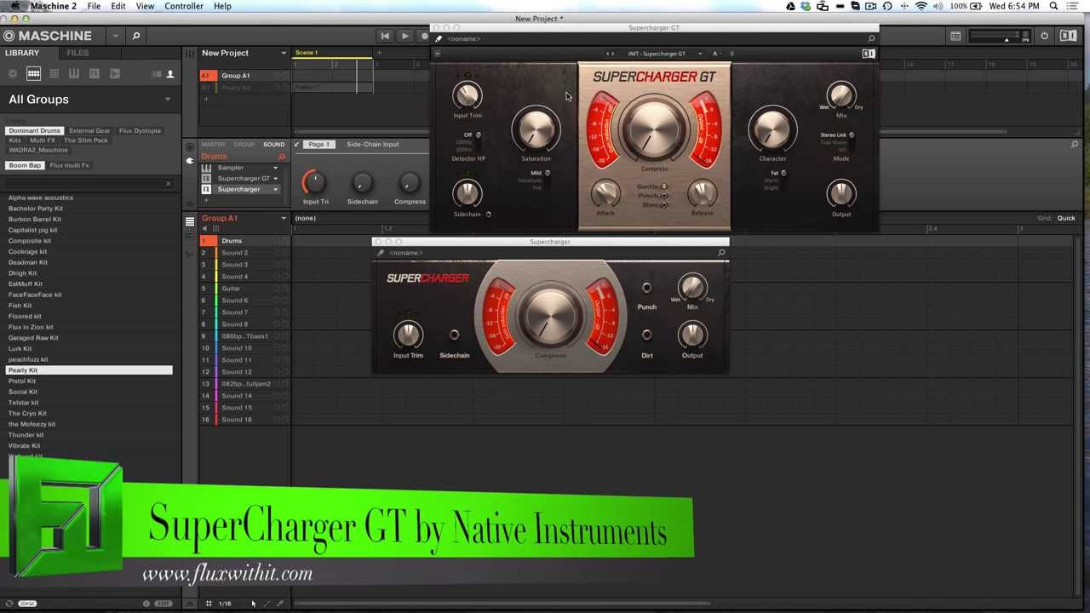
Task: Click pencil icon in Supercharger GT window
Action: point(439,38)
